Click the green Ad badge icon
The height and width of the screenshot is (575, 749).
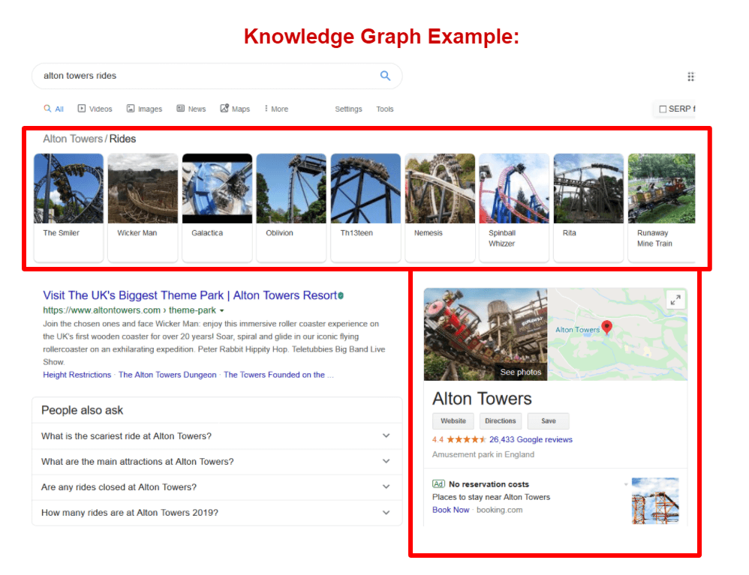(x=438, y=484)
